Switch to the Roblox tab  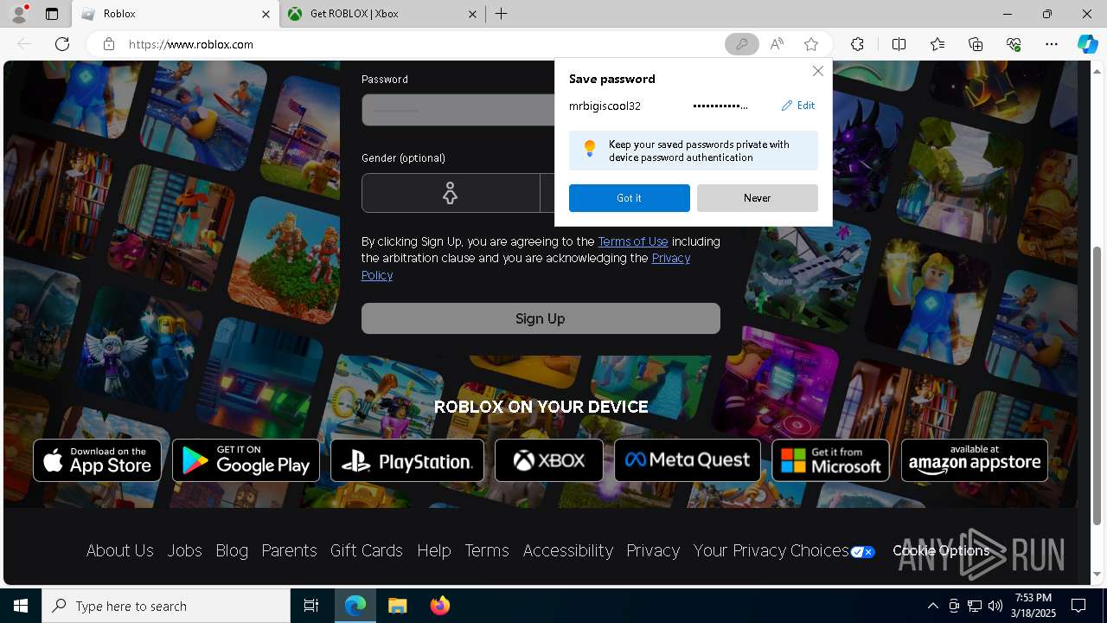click(175, 14)
